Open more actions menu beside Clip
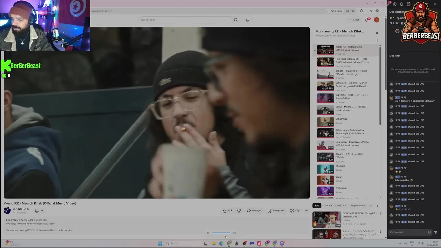Screen dimensions: 441x248 [307, 210]
